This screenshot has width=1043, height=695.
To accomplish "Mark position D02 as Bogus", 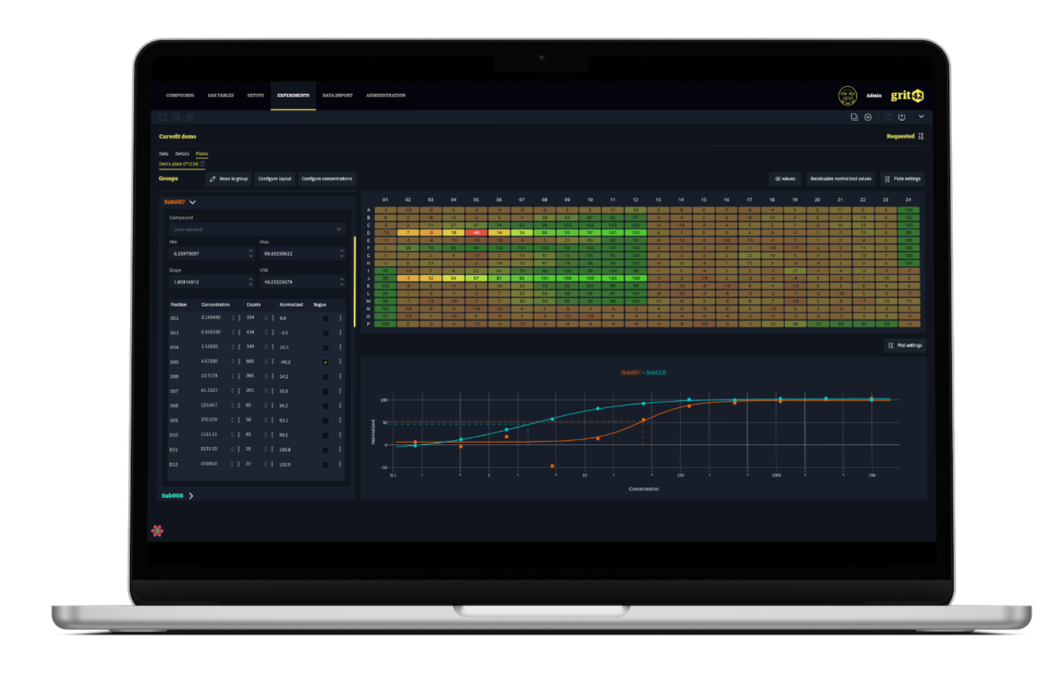I will click(325, 318).
